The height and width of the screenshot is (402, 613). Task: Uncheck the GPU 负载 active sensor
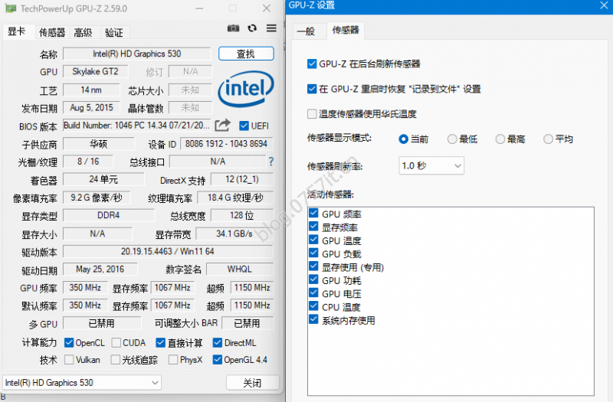point(313,253)
